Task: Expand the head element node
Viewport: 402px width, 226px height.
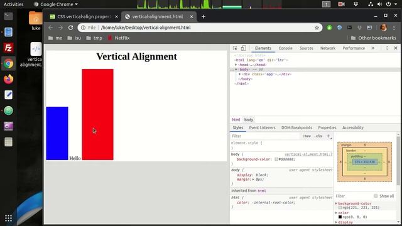Action: click(x=236, y=65)
